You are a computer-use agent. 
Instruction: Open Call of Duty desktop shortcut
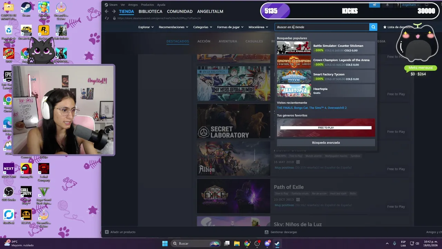(26, 195)
